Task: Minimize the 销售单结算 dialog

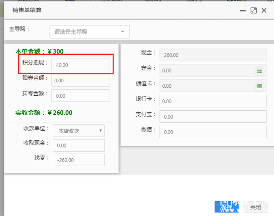Action: point(243,10)
